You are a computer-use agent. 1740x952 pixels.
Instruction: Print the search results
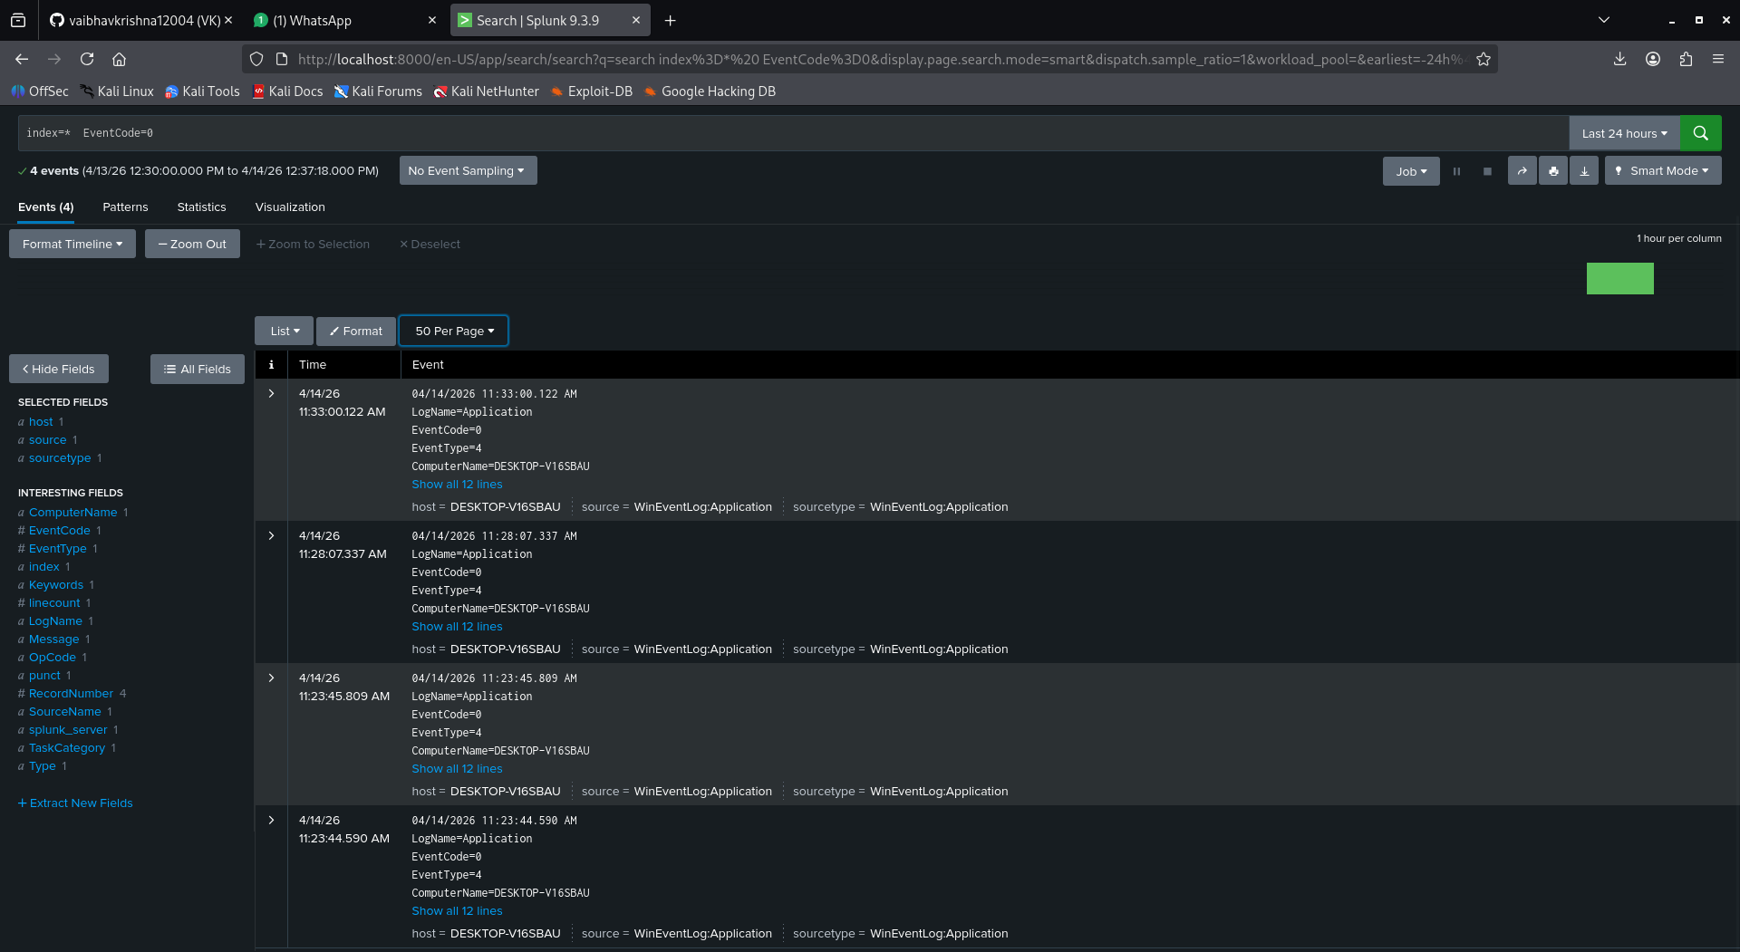tap(1552, 170)
